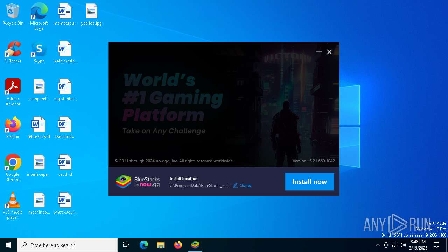Select the registerital... Word document
Screen dimensions: 448x252
(65, 90)
